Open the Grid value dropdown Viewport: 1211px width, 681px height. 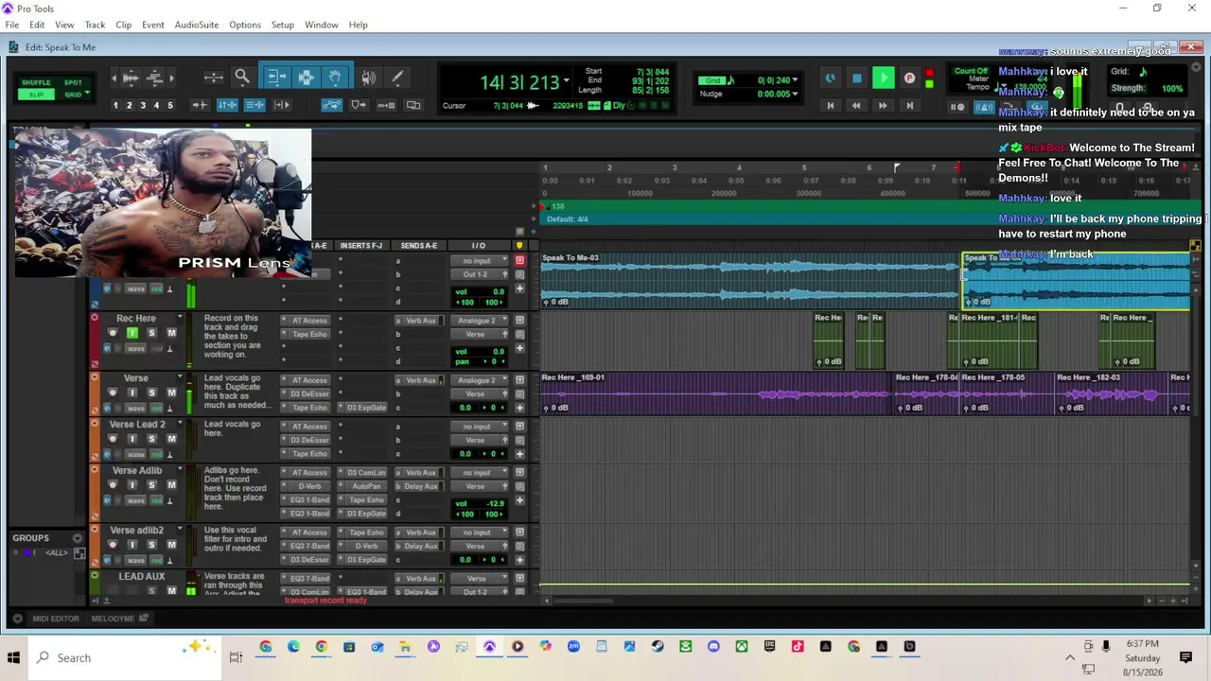click(x=795, y=80)
